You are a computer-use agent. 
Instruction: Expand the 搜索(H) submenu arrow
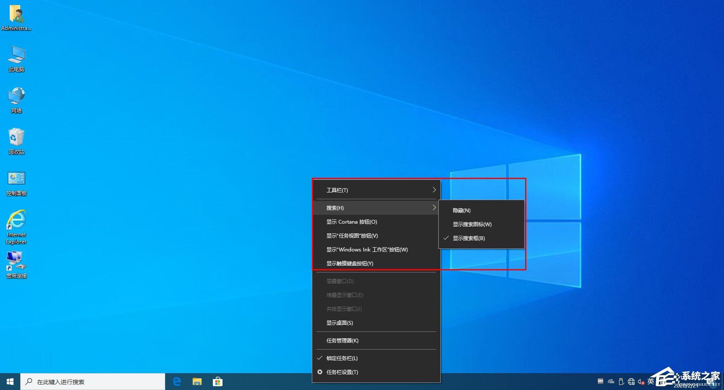(434, 208)
